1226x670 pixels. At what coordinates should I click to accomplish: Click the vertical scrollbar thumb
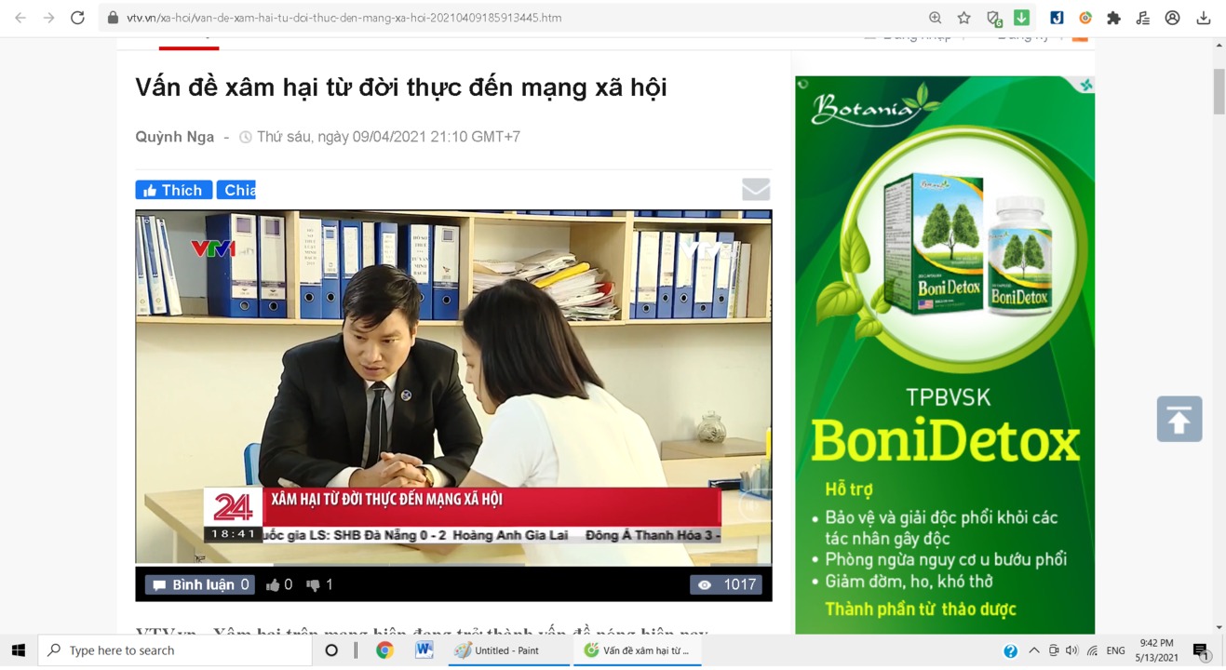point(1219,91)
